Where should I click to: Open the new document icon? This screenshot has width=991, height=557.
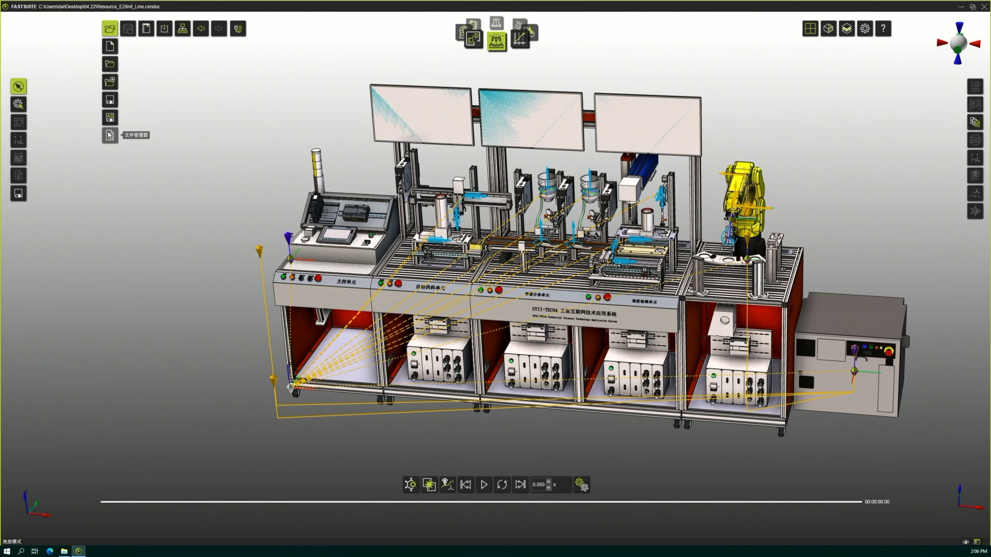tap(110, 46)
